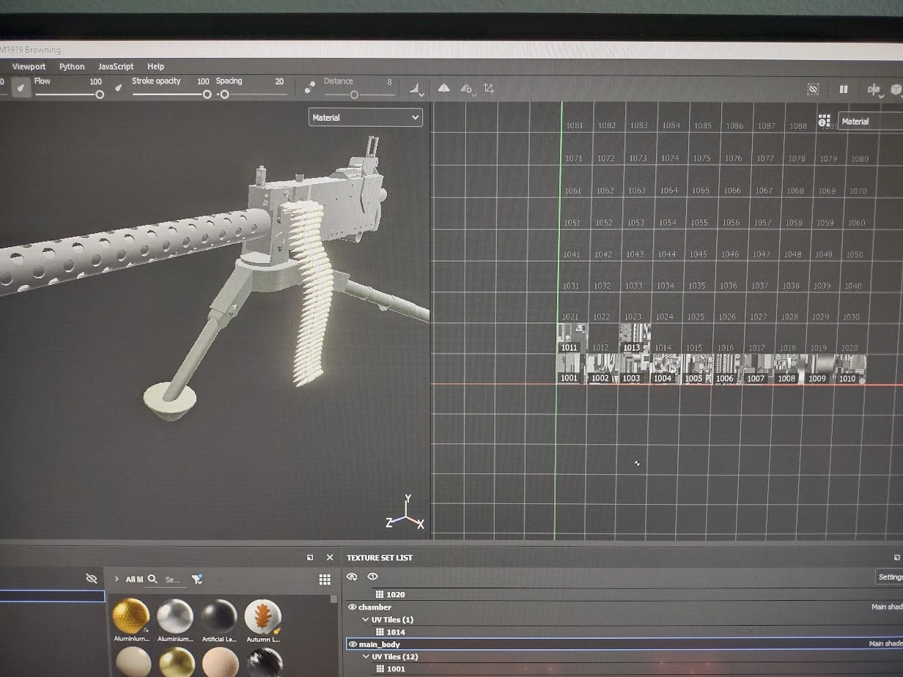Screen dimensions: 903x677
Task: Click empty UV tile labeled 1045
Action: pyautogui.click(x=698, y=254)
